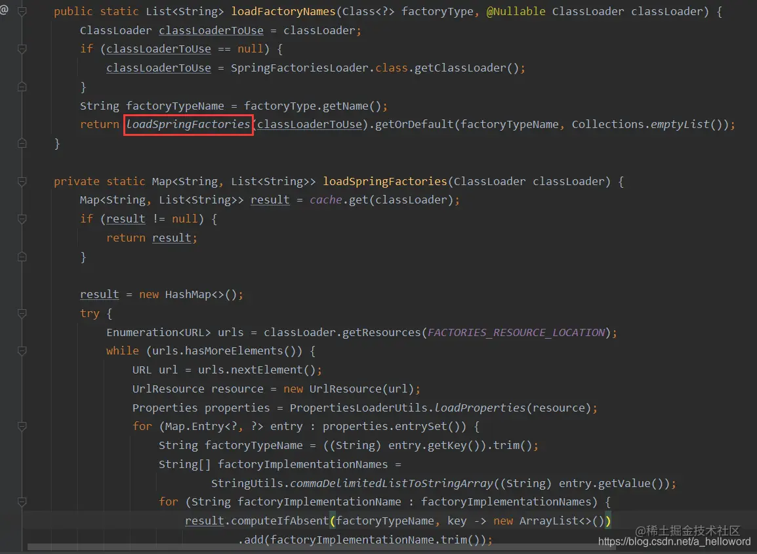Select SpringFactoriesLoader class reference
757x554 pixels.
point(300,68)
